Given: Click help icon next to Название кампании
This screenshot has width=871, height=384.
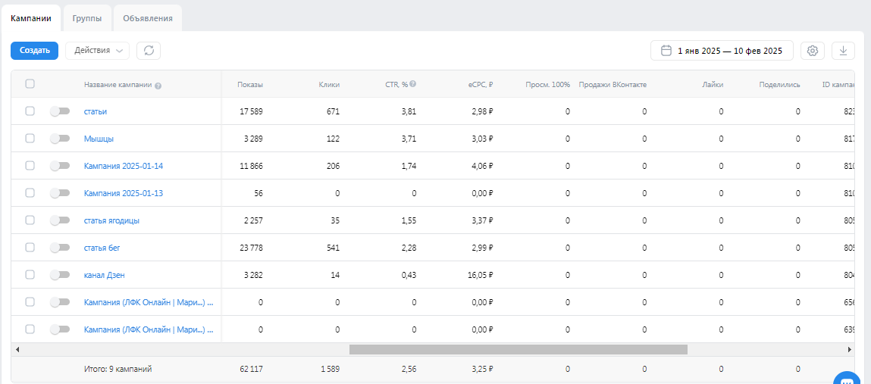Looking at the screenshot, I should [x=158, y=86].
